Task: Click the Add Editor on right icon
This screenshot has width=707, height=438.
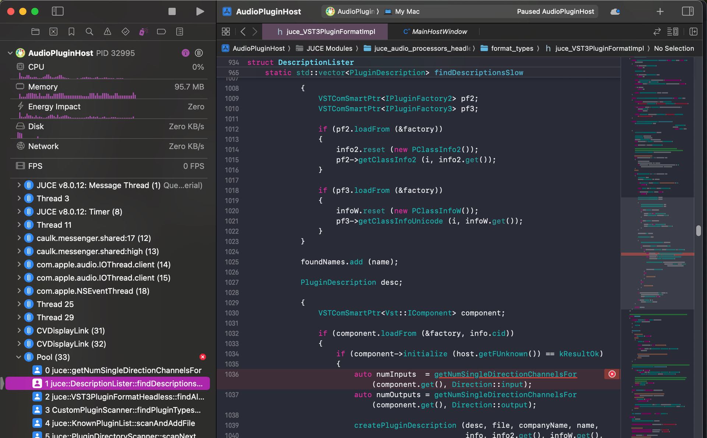Action: [693, 32]
